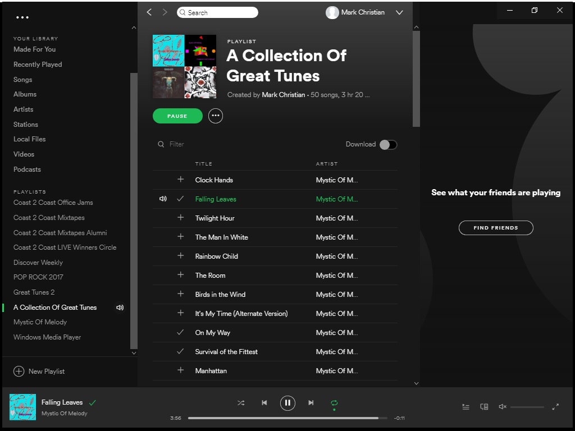Open Albums in Your Library
Screen dimensions: 575x431
point(25,94)
